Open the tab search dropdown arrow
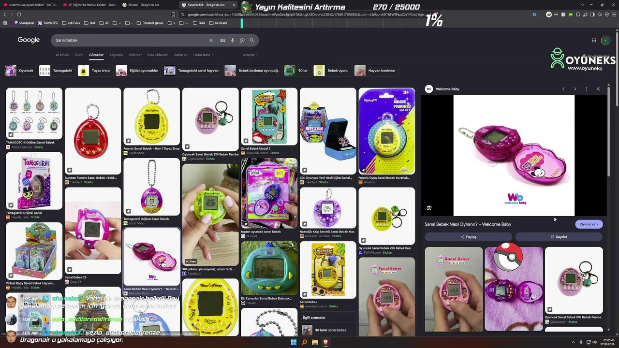Screen dimensions: 619x348 (582, 5)
